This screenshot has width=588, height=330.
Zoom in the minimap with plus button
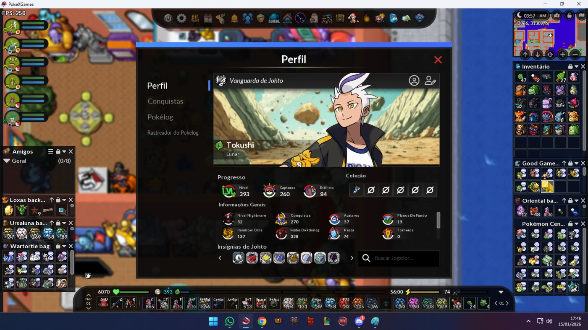[x=563, y=55]
